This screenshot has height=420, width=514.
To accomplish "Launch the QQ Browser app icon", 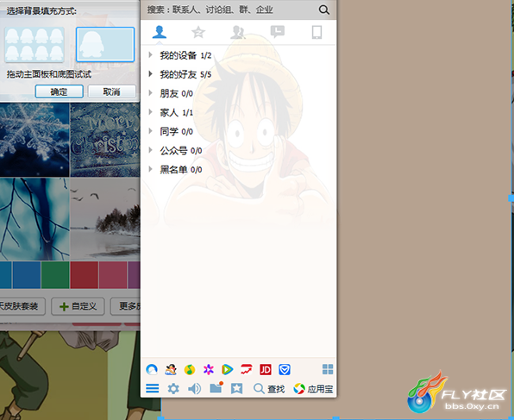I will 152,369.
